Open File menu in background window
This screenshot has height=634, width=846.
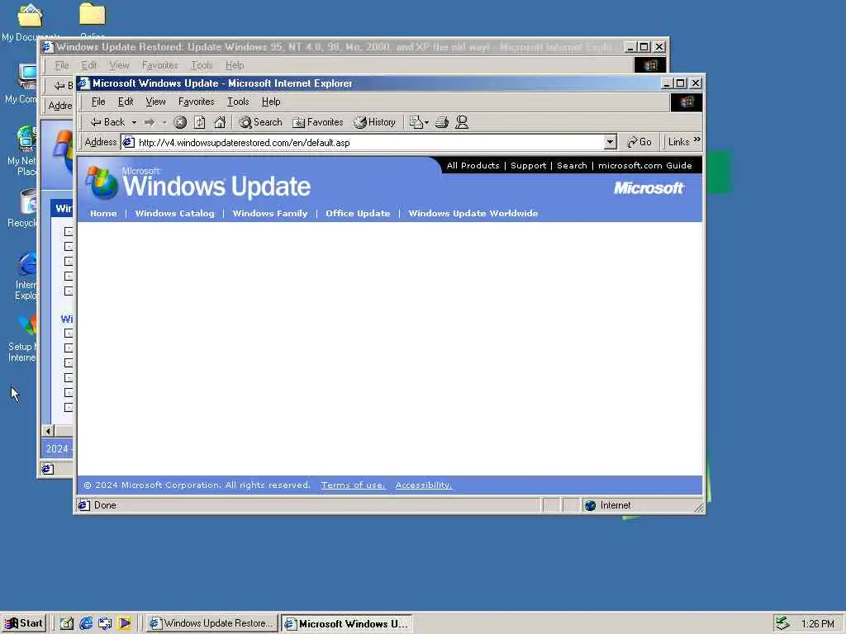coord(61,65)
